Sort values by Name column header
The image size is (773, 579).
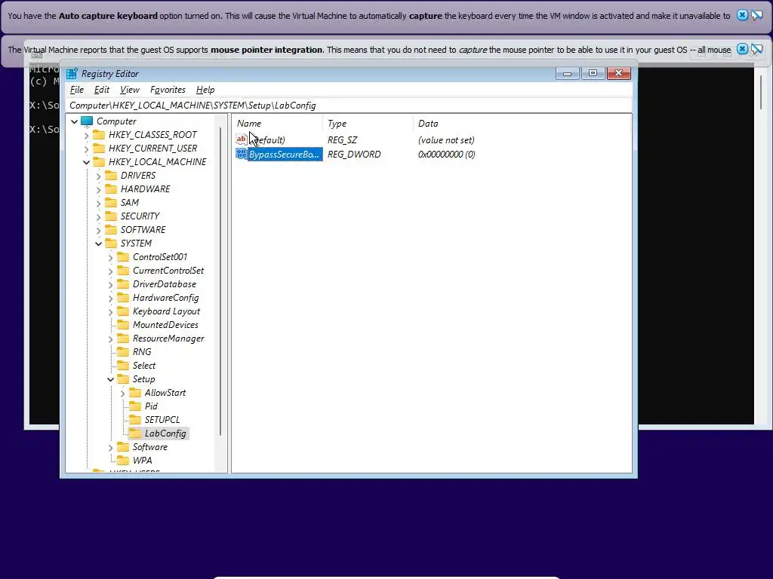277,124
